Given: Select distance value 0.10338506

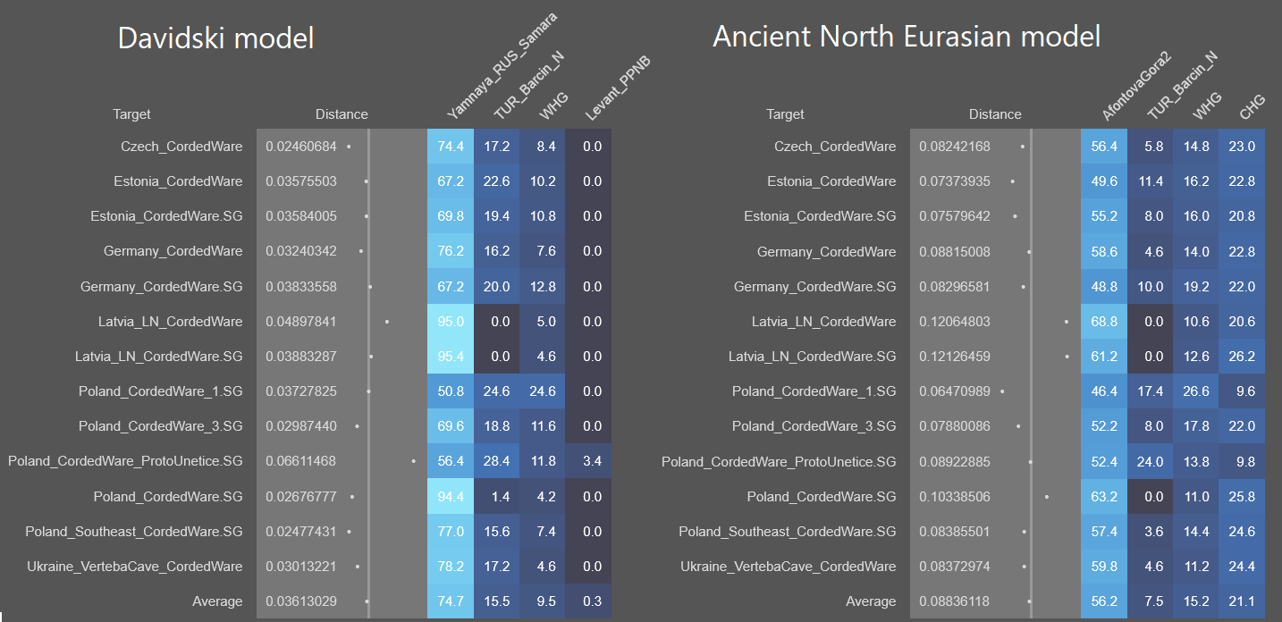Looking at the screenshot, I should (x=955, y=497).
